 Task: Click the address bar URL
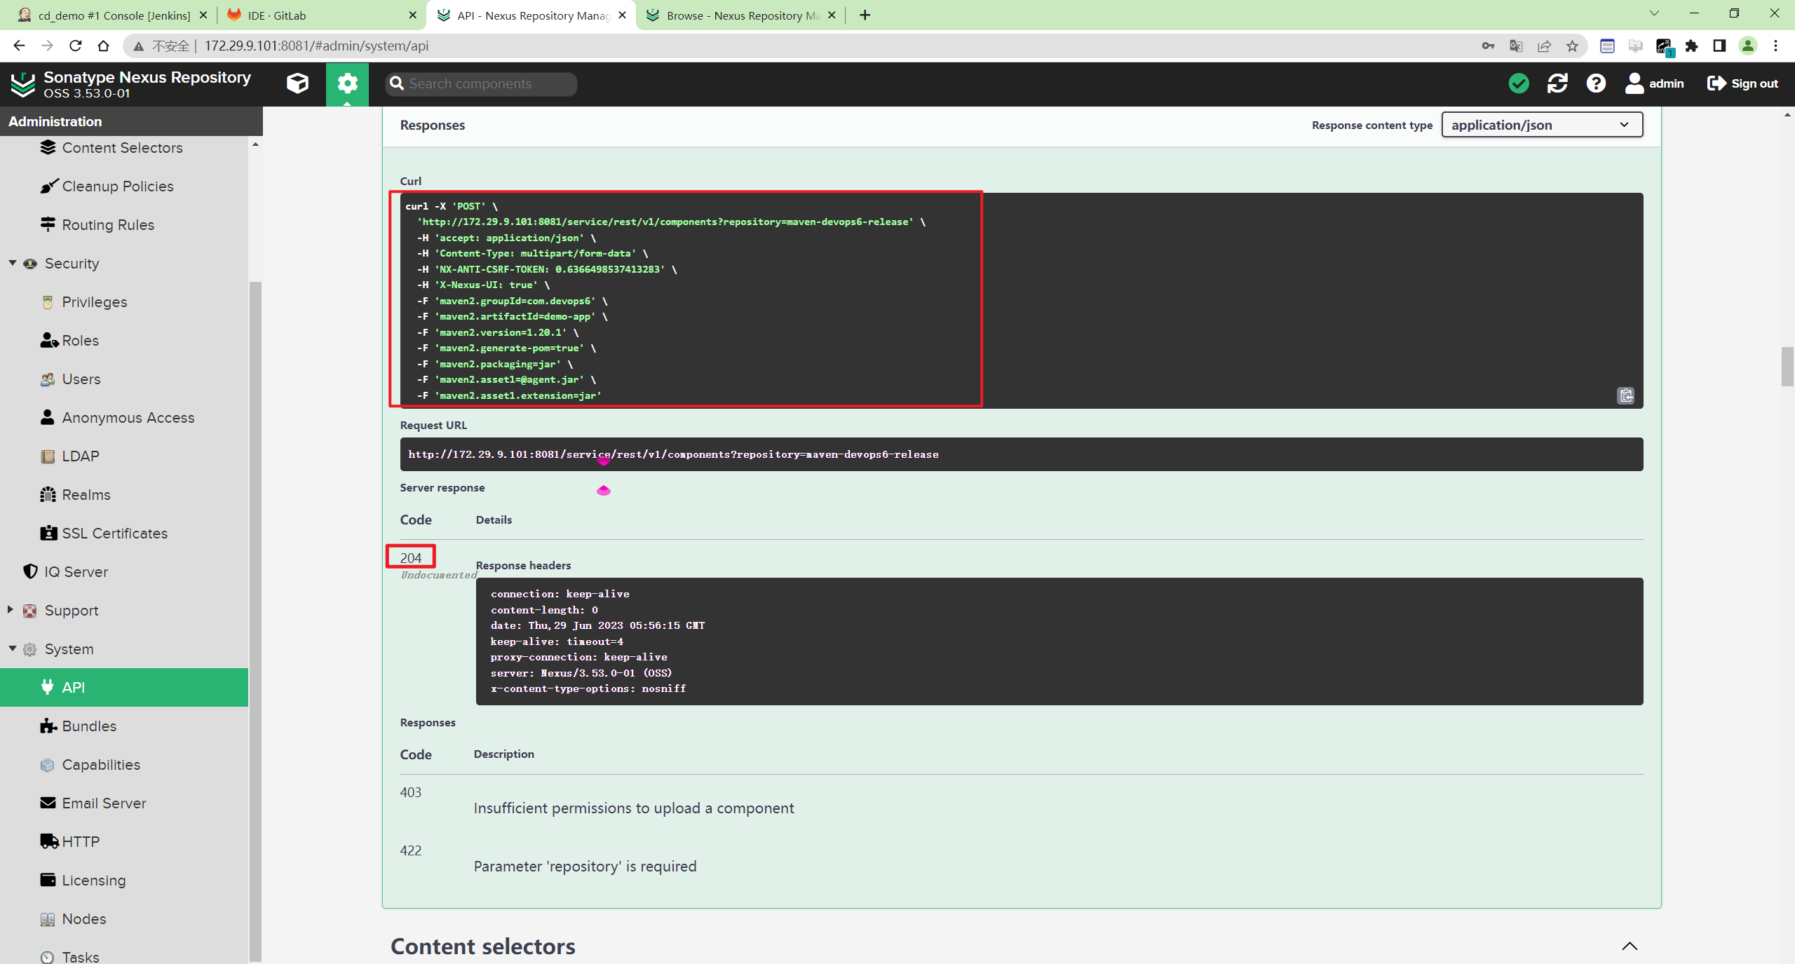tap(316, 46)
